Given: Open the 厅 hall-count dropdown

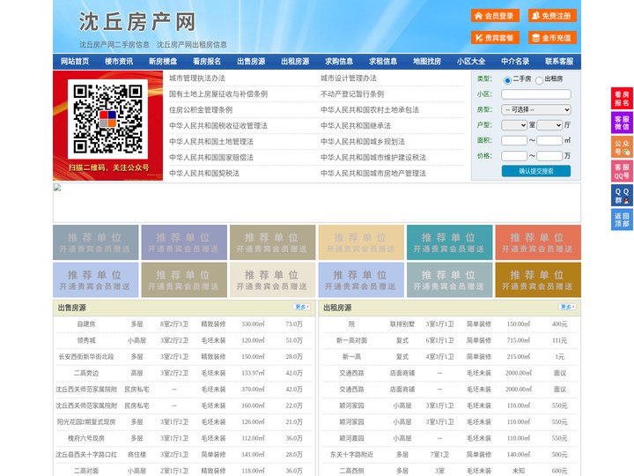Looking at the screenshot, I should click(549, 125).
